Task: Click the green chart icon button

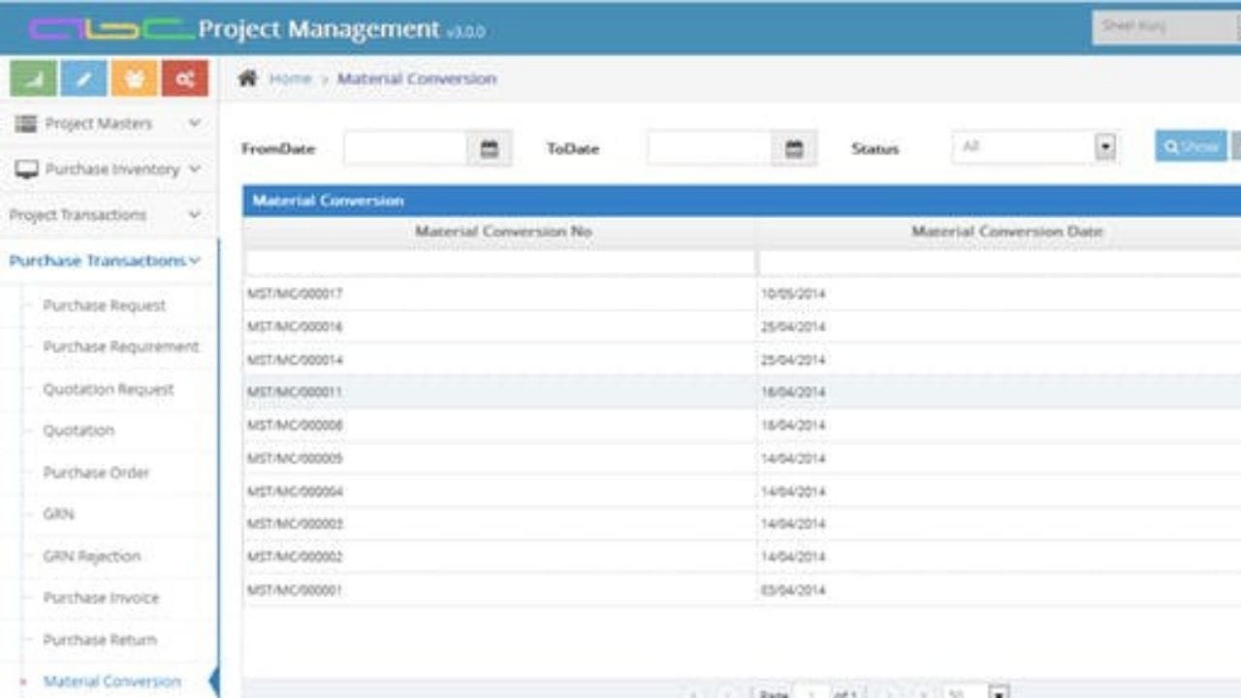Action: (x=33, y=79)
